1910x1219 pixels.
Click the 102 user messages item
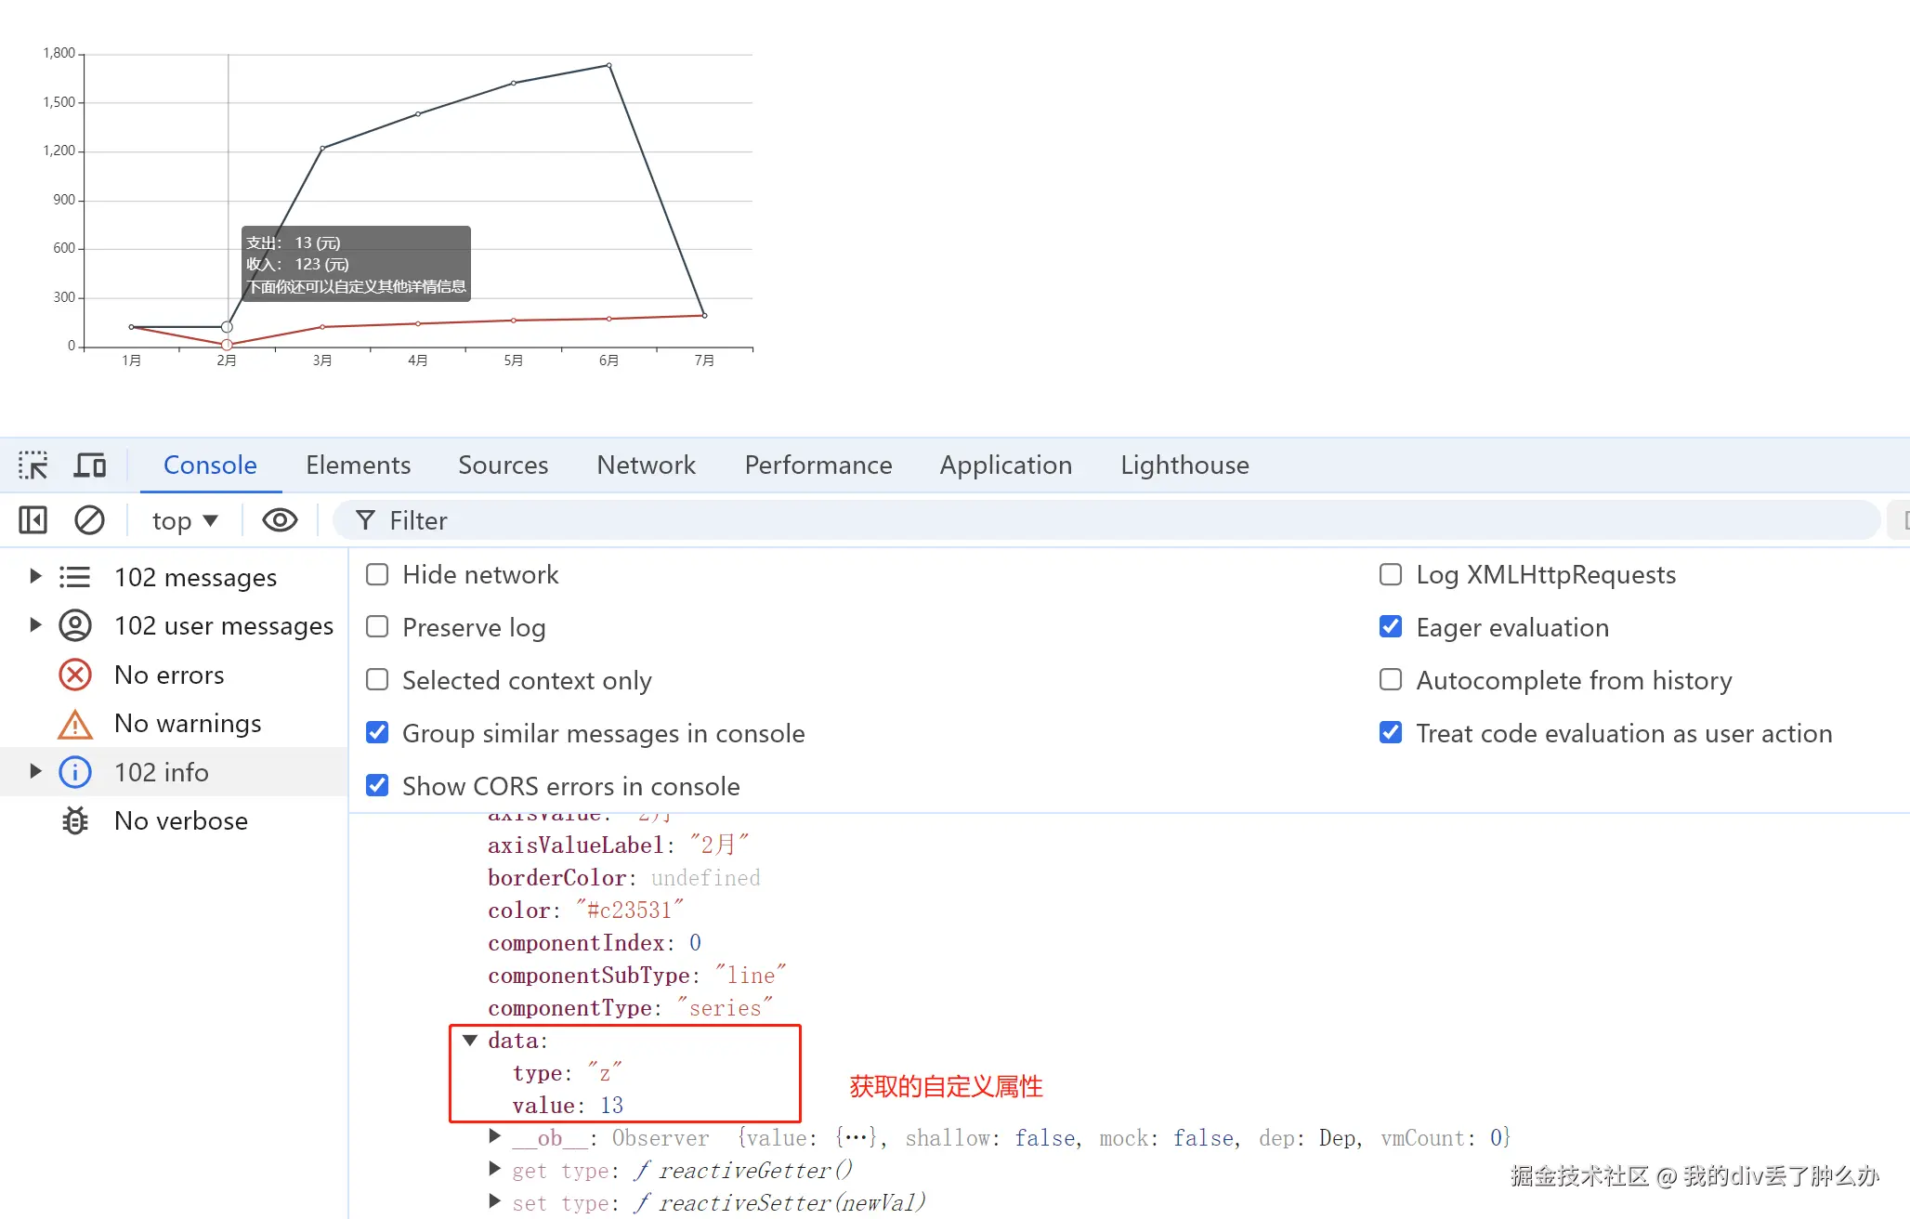pos(223,625)
